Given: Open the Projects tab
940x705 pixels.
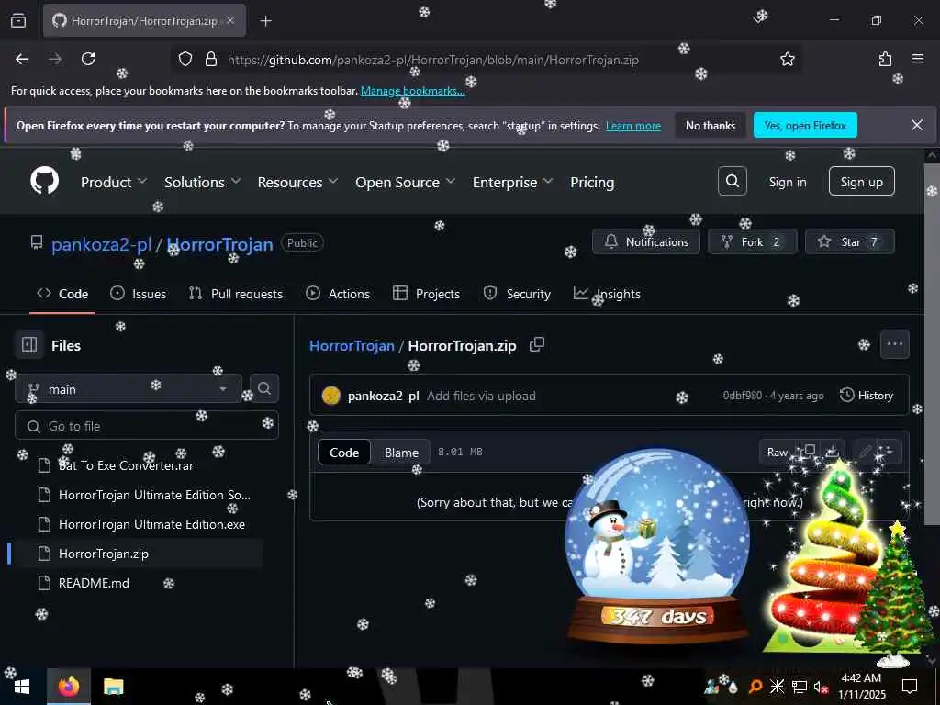Looking at the screenshot, I should click(426, 294).
